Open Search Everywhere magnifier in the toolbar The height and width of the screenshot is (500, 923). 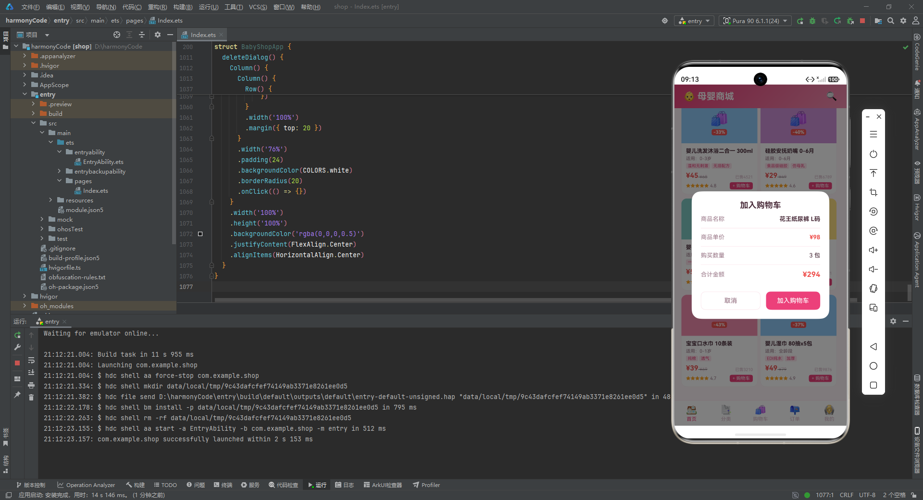pyautogui.click(x=891, y=21)
